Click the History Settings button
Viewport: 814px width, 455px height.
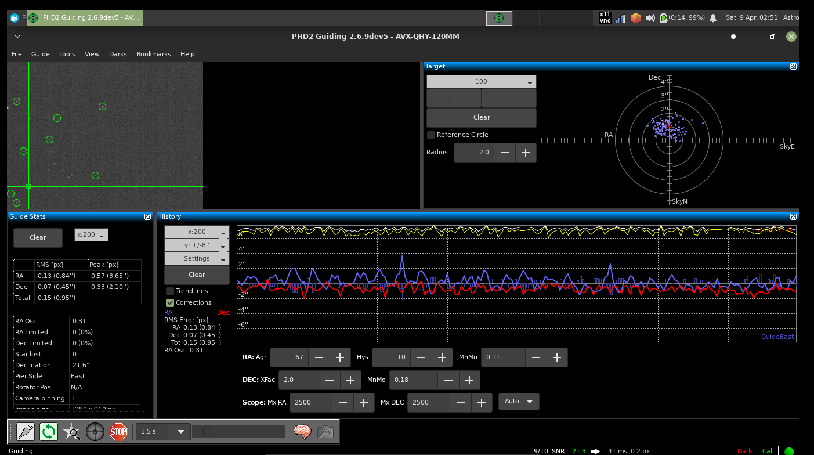(x=197, y=259)
